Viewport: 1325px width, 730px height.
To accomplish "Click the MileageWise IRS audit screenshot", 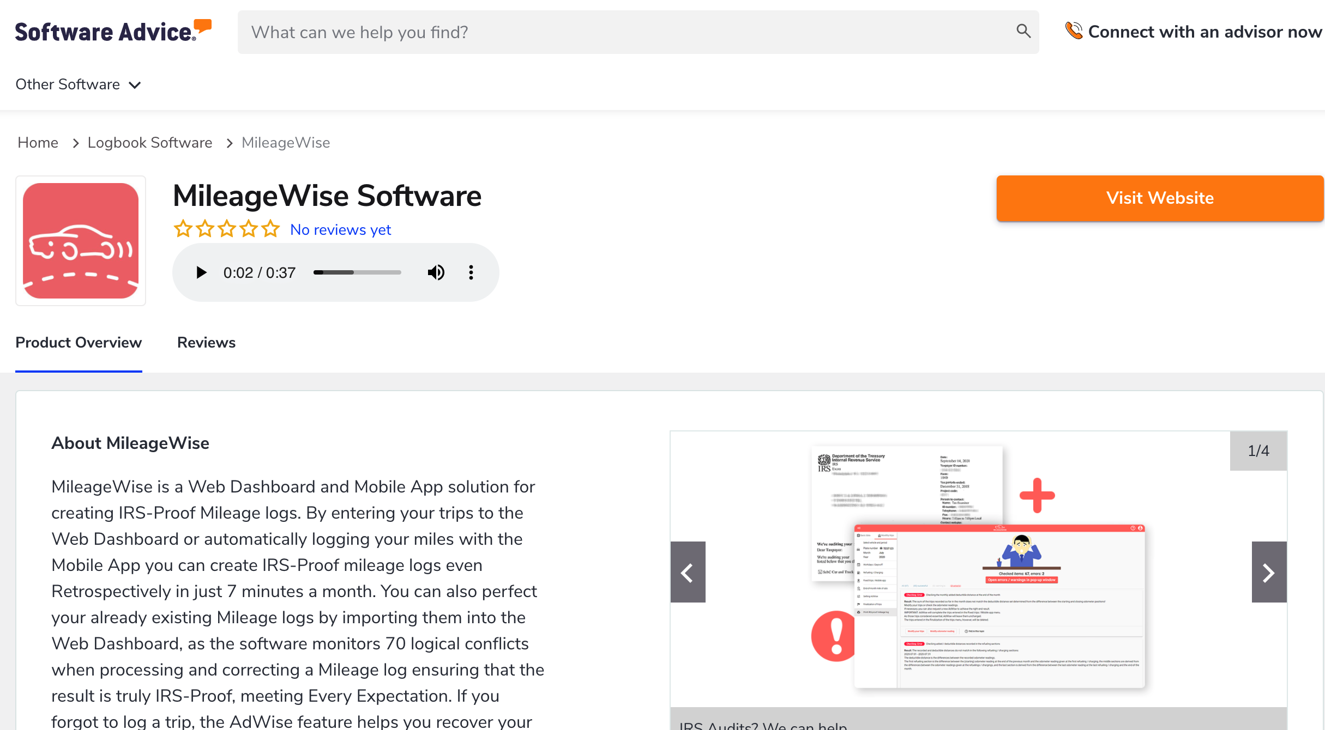I will pos(978,569).
